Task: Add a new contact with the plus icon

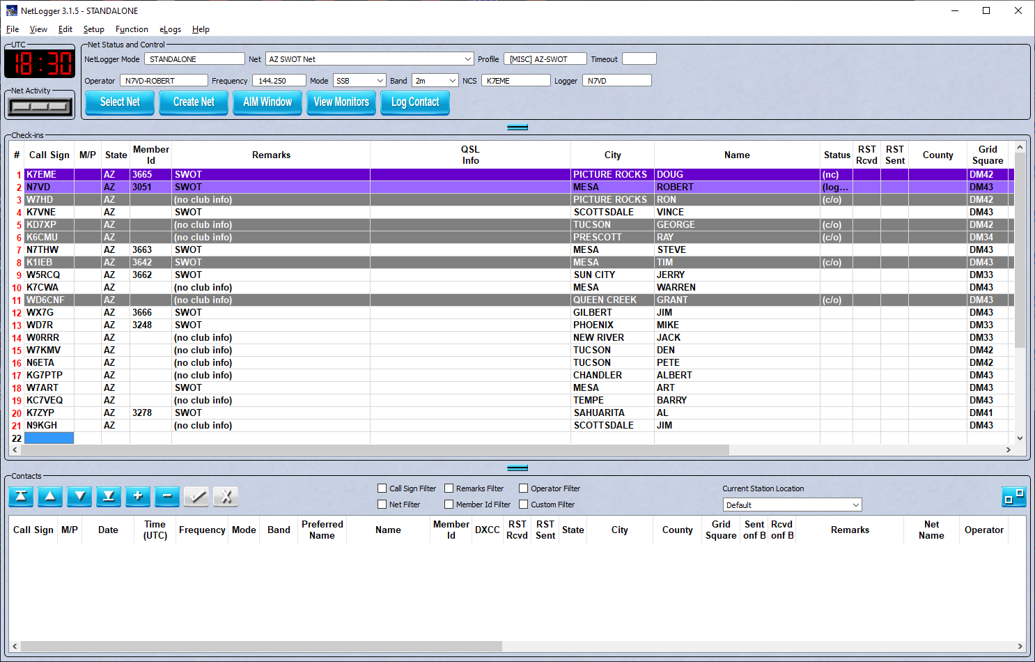Action: (137, 497)
